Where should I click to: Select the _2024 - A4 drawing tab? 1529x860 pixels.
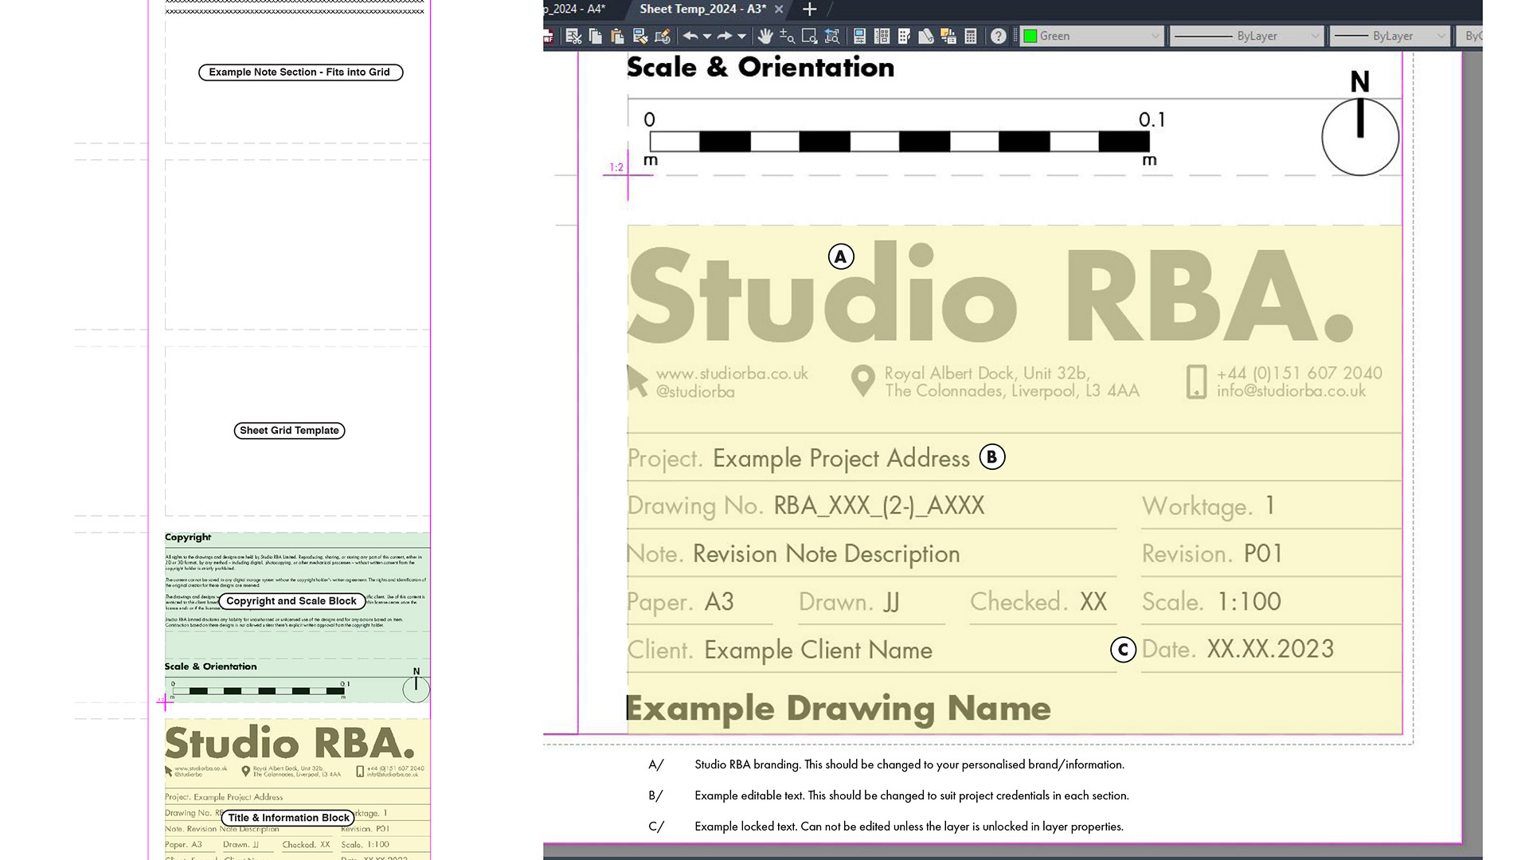tap(573, 9)
